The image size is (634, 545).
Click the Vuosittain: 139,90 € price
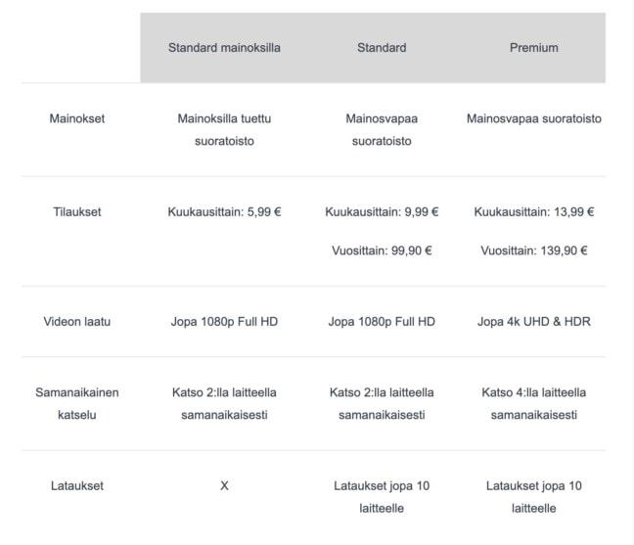pyautogui.click(x=534, y=250)
